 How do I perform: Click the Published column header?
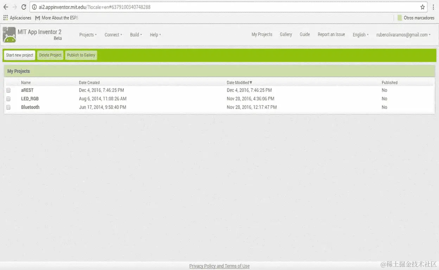(389, 83)
